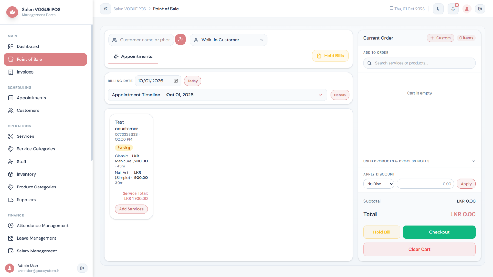Viewport: 493px width, 277px height.
Task: Select the Appointments tab
Action: point(133,56)
